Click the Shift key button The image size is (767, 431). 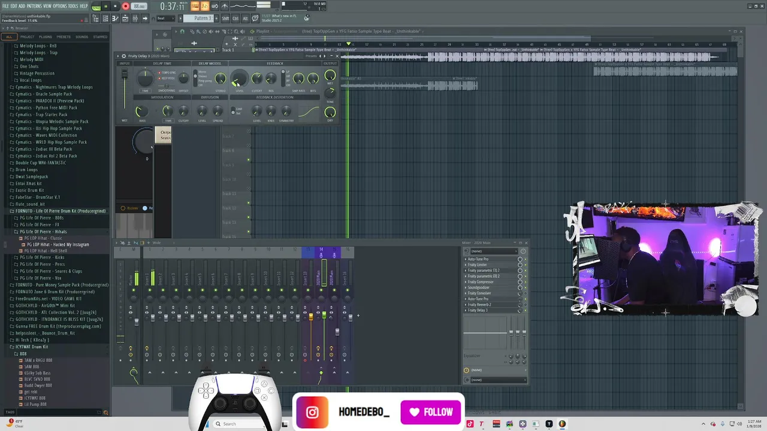pos(225,19)
